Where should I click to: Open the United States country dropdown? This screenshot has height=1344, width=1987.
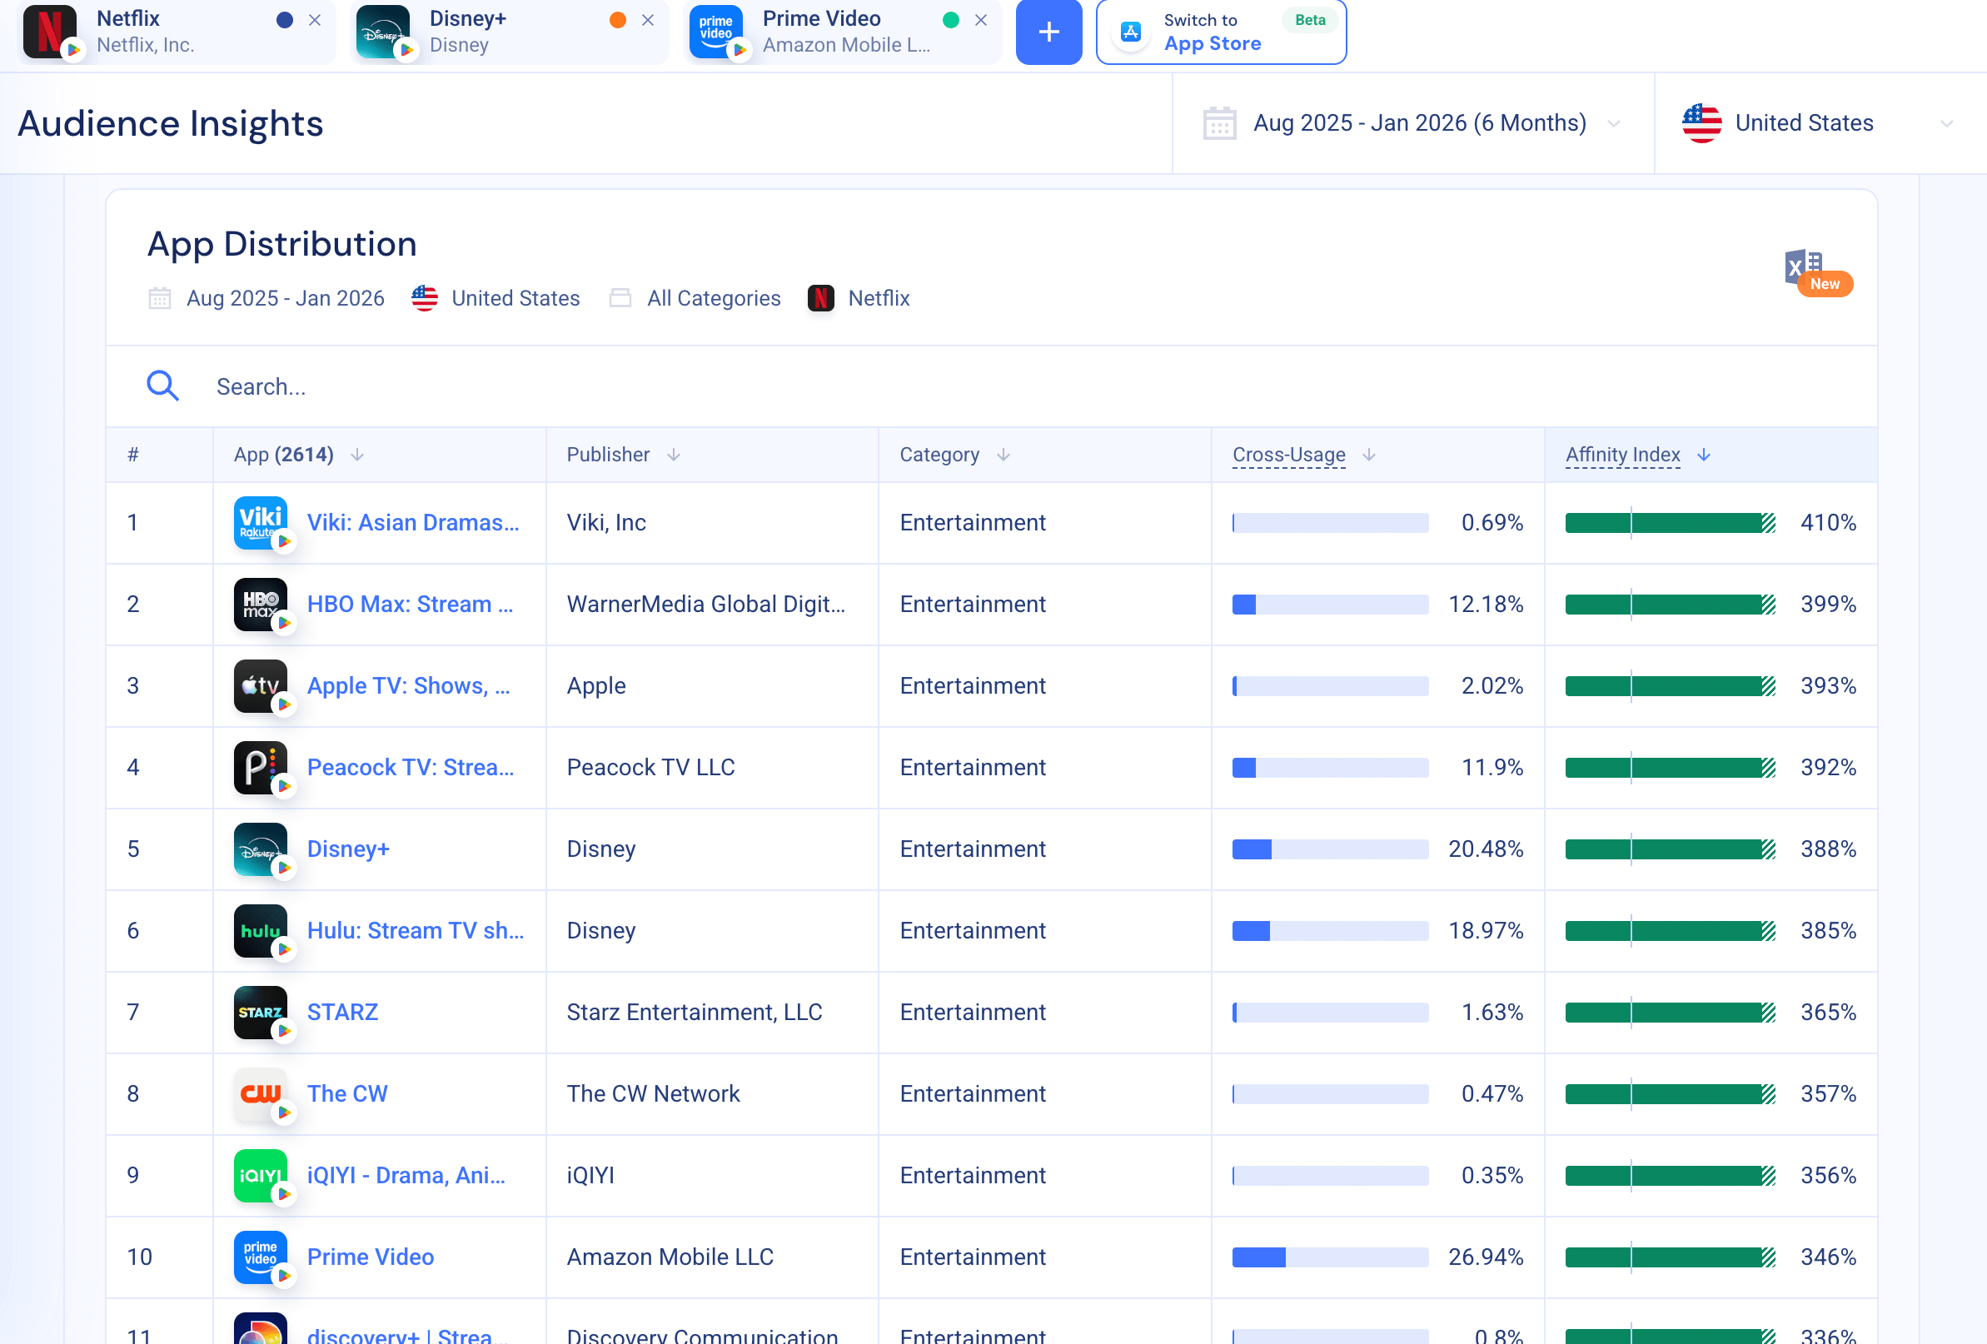click(x=1820, y=123)
